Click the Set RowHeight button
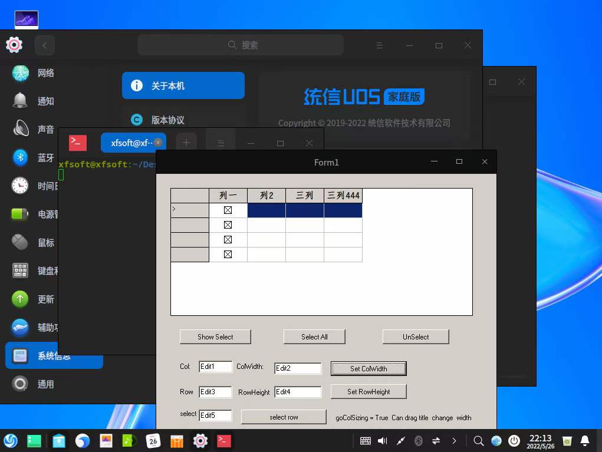This screenshot has width=602, height=452. [368, 391]
